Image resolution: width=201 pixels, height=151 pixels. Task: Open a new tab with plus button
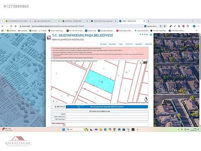pos(148,21)
